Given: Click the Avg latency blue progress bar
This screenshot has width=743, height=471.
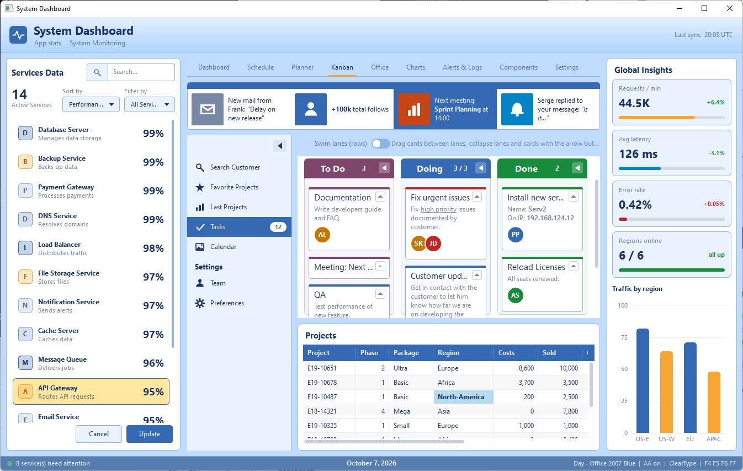Looking at the screenshot, I should [640, 168].
